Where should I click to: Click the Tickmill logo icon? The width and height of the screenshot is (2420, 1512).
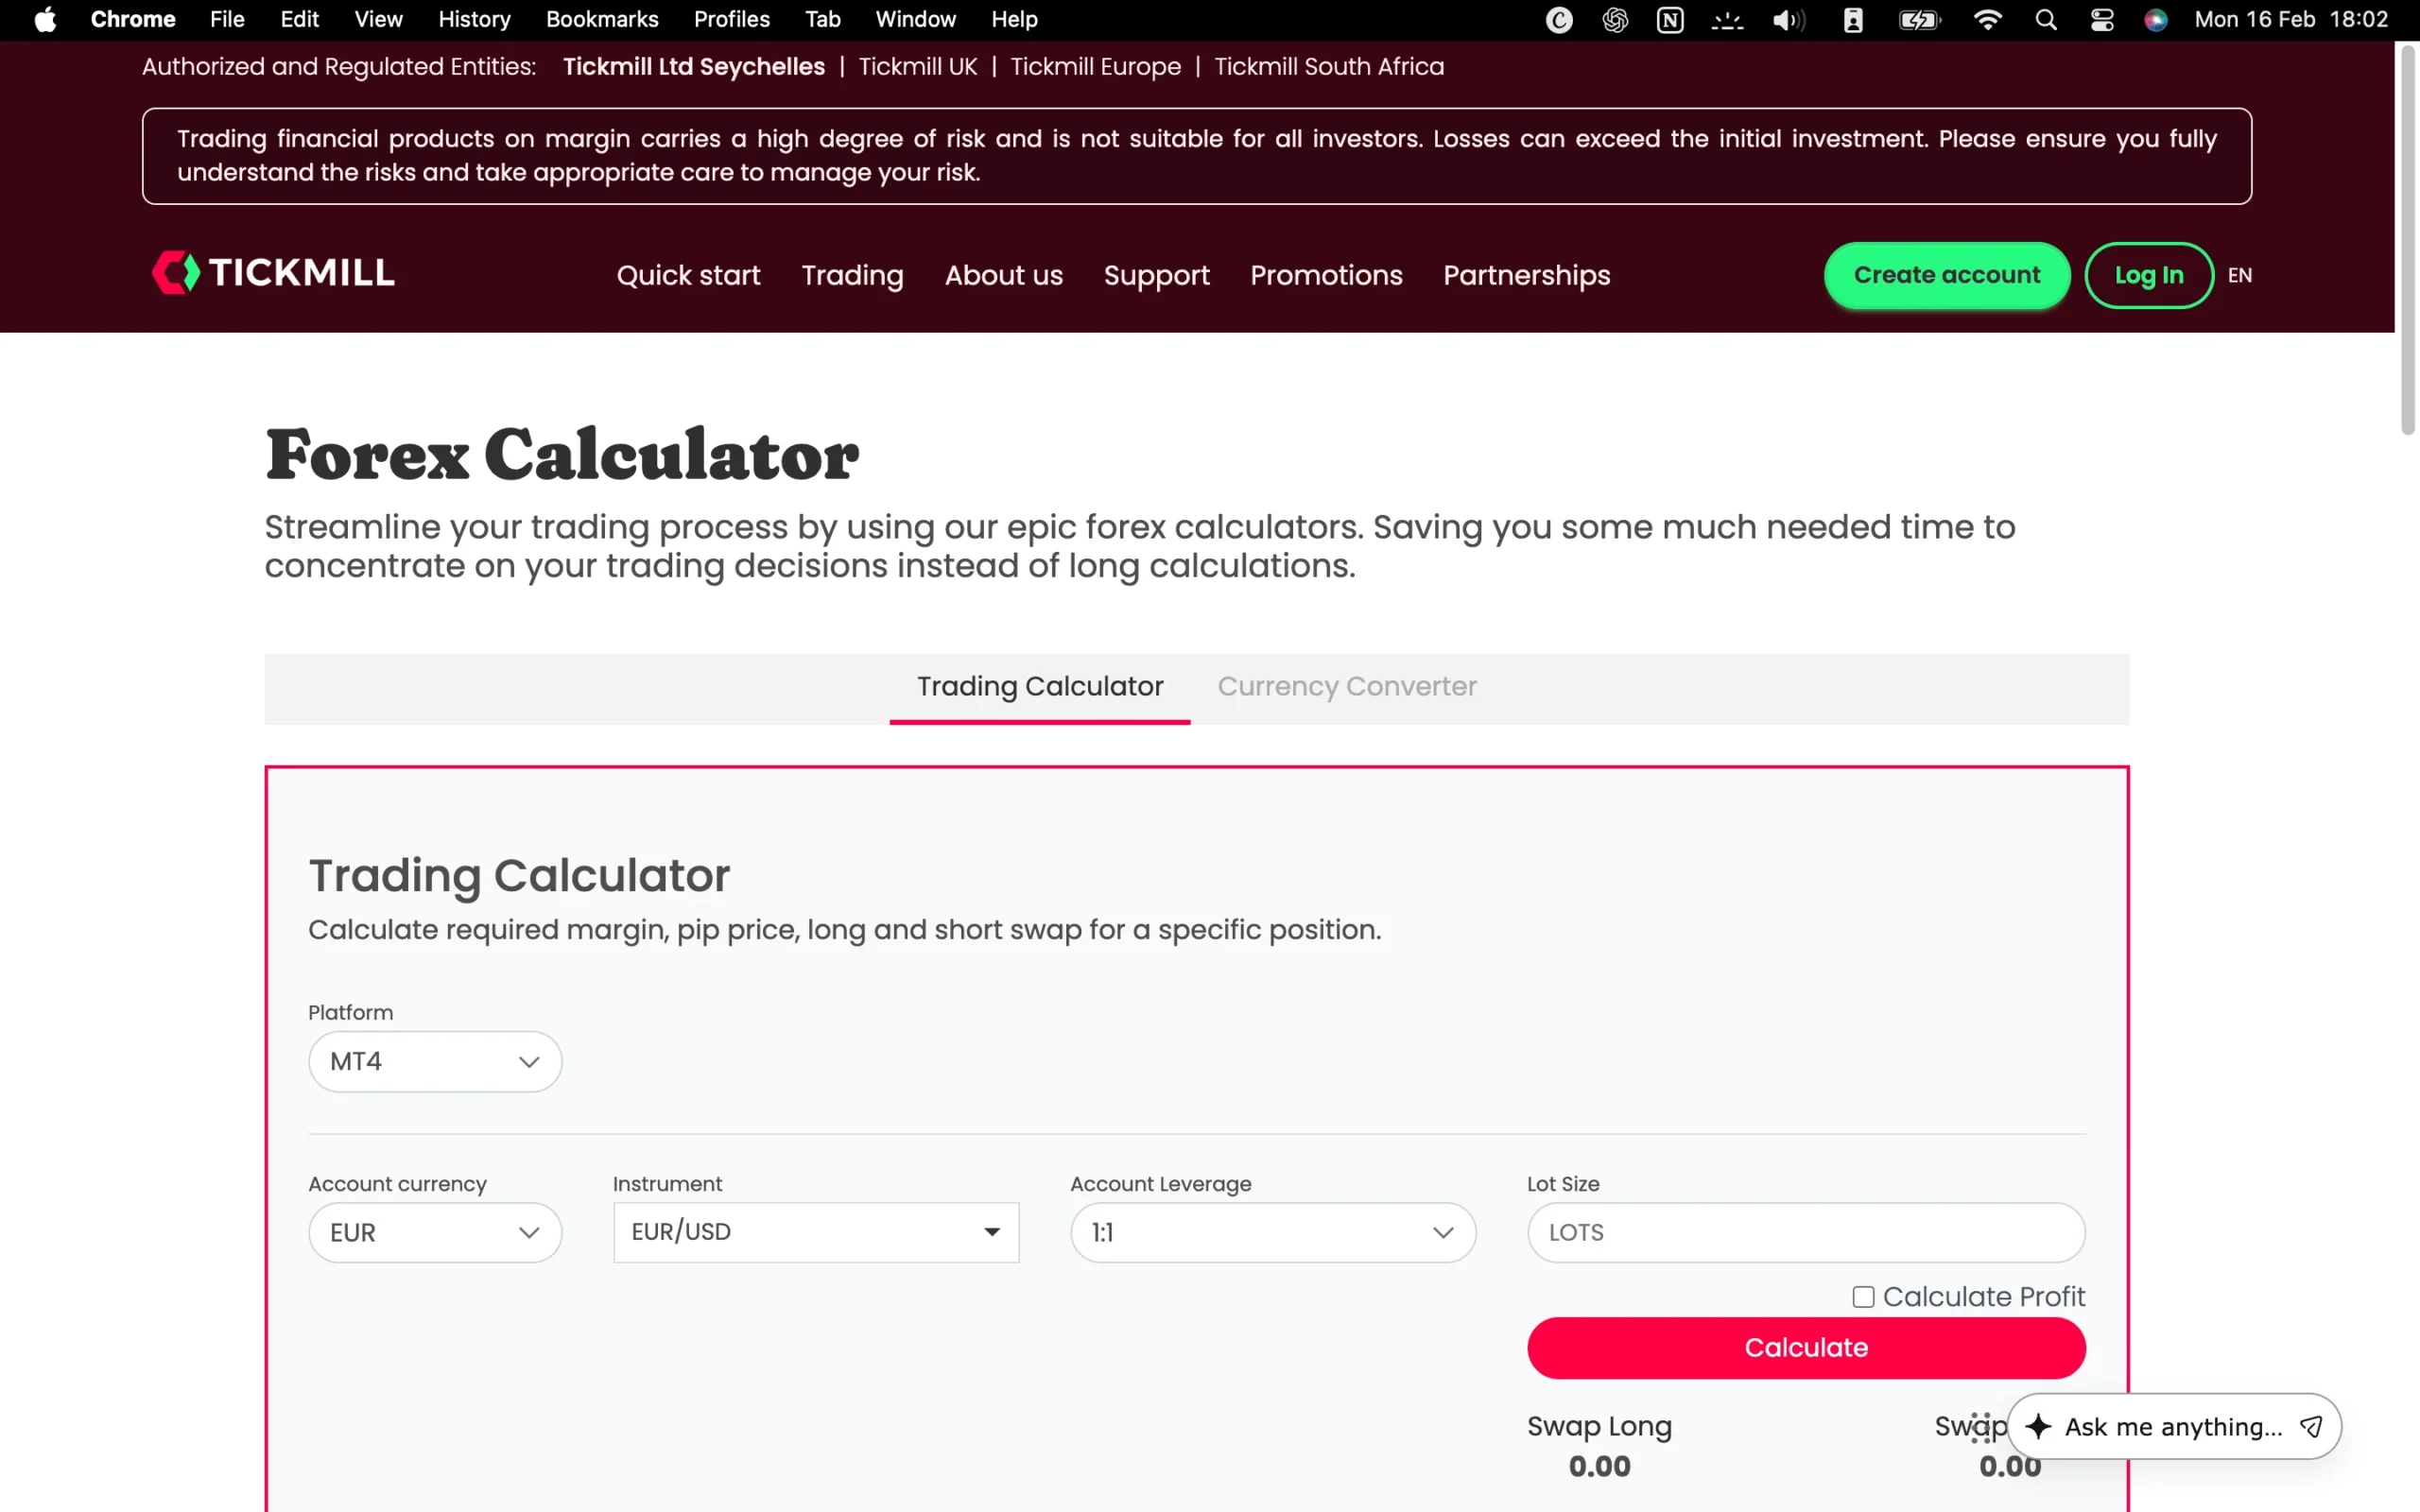176,273
